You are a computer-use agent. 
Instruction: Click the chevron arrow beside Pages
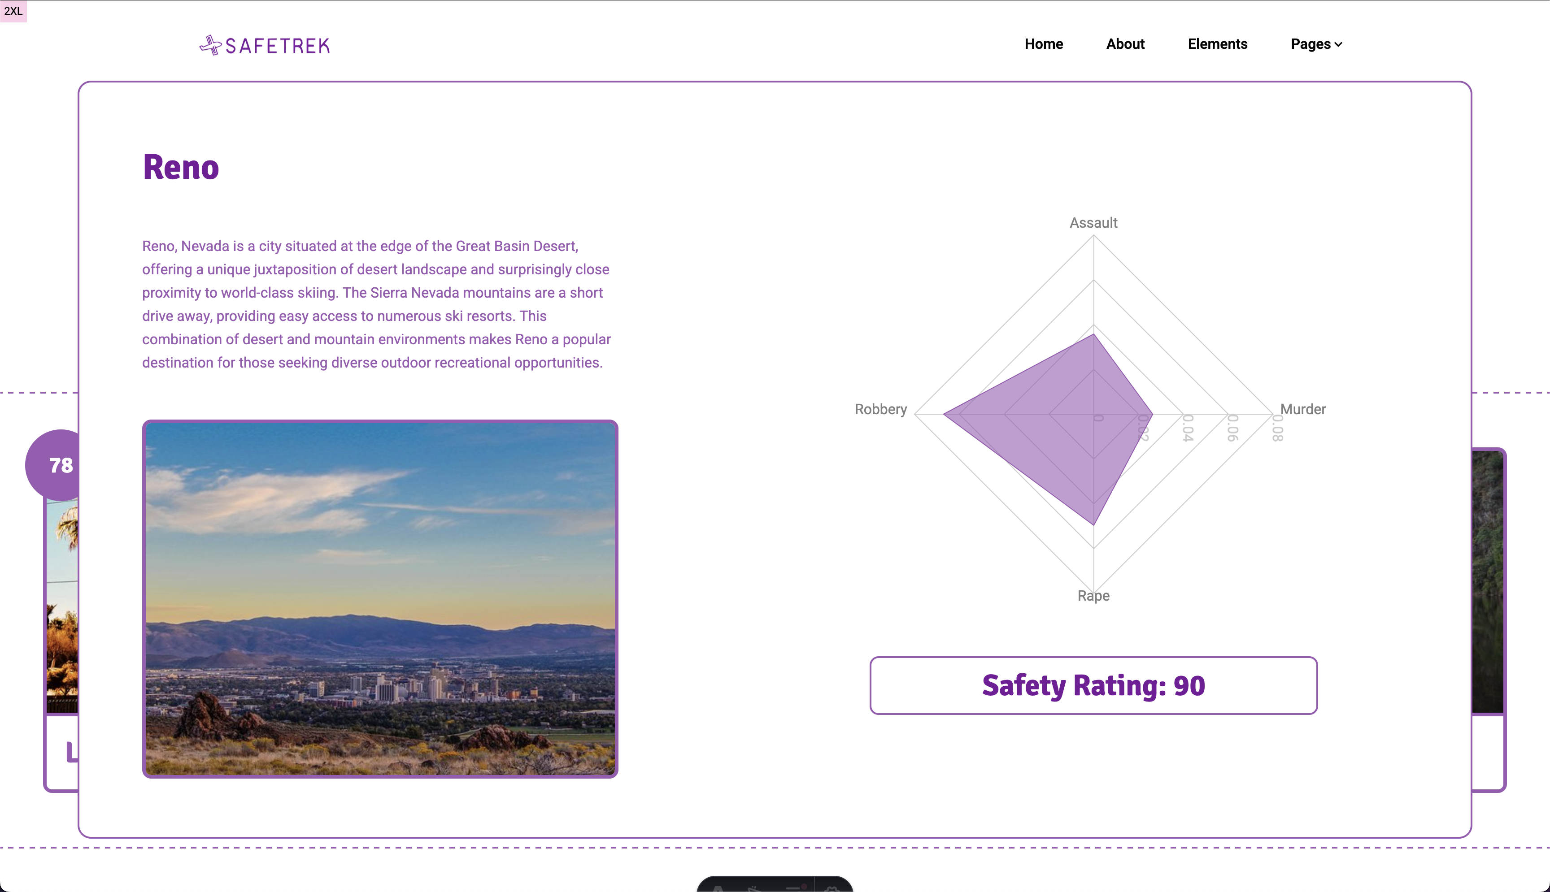tap(1339, 45)
